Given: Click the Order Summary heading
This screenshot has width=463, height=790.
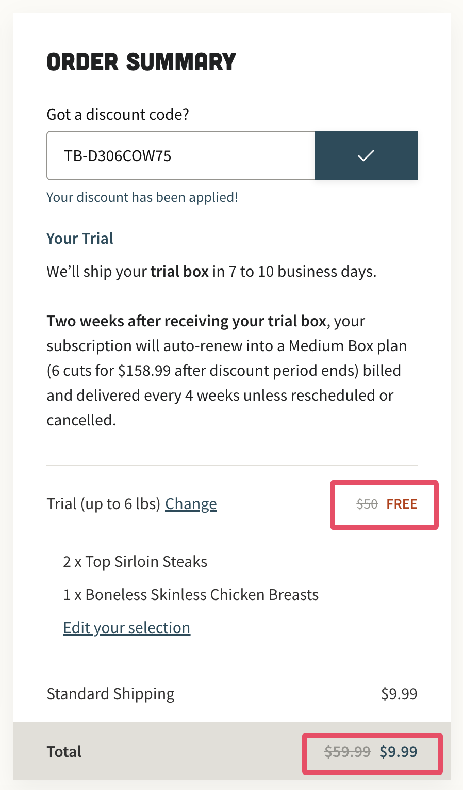Looking at the screenshot, I should tap(141, 62).
